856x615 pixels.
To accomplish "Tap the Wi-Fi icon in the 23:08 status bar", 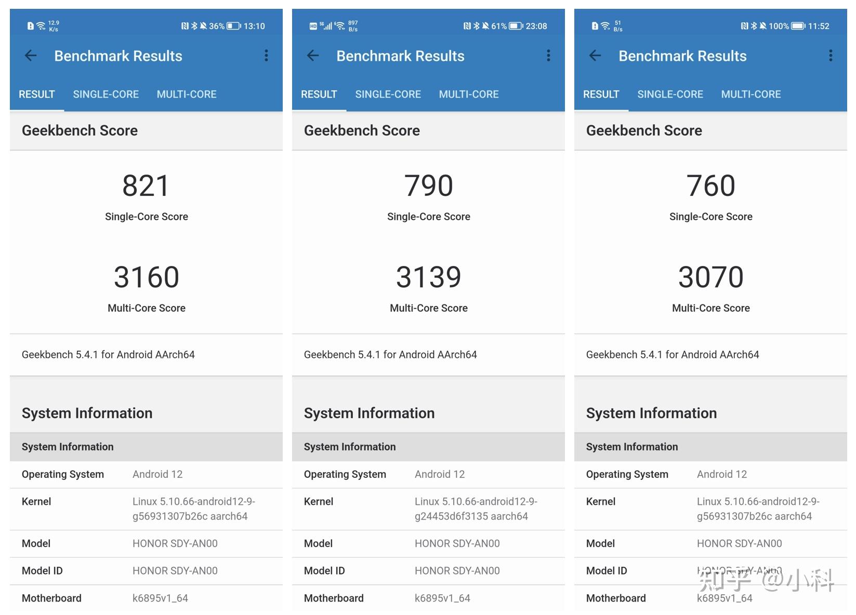I will pyautogui.click(x=339, y=26).
